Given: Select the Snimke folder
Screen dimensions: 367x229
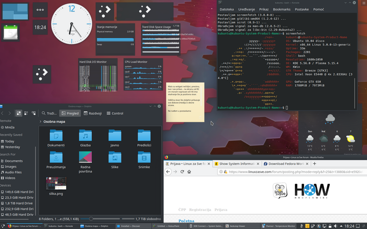Looking at the screenshot, I should coord(144,160).
